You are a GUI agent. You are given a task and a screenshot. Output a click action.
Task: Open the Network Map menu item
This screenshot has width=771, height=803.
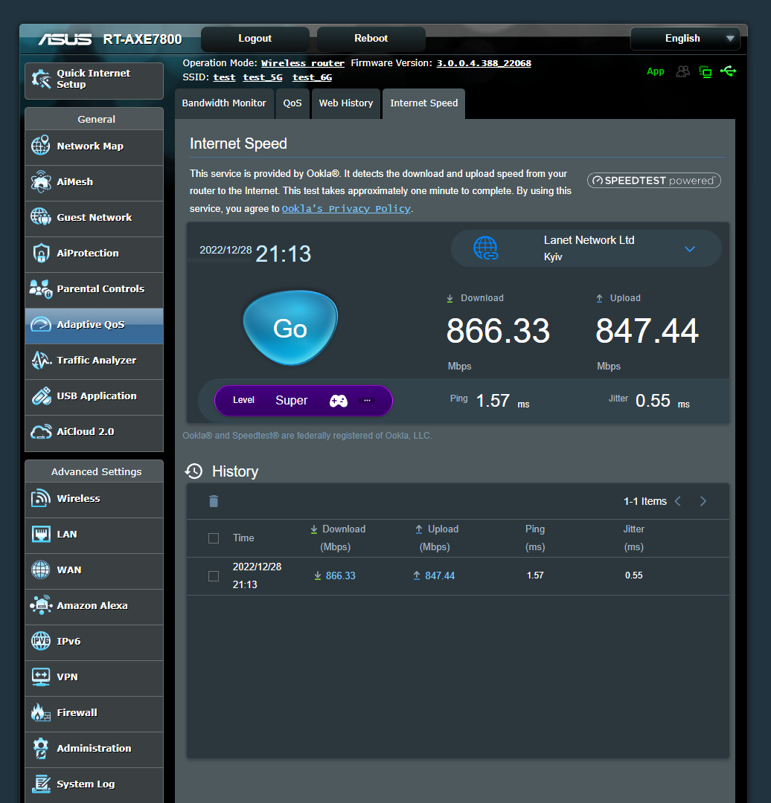[x=95, y=147]
